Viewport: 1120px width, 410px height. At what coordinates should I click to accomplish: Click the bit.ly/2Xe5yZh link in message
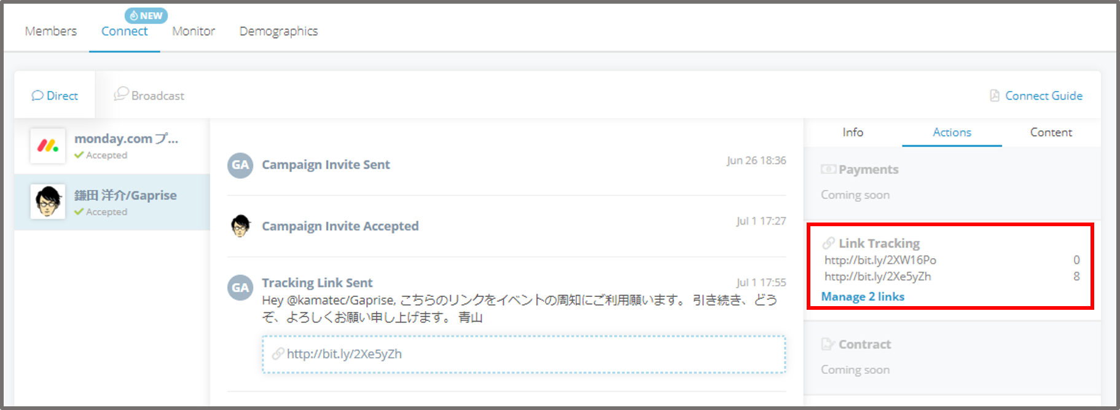pyautogui.click(x=344, y=354)
